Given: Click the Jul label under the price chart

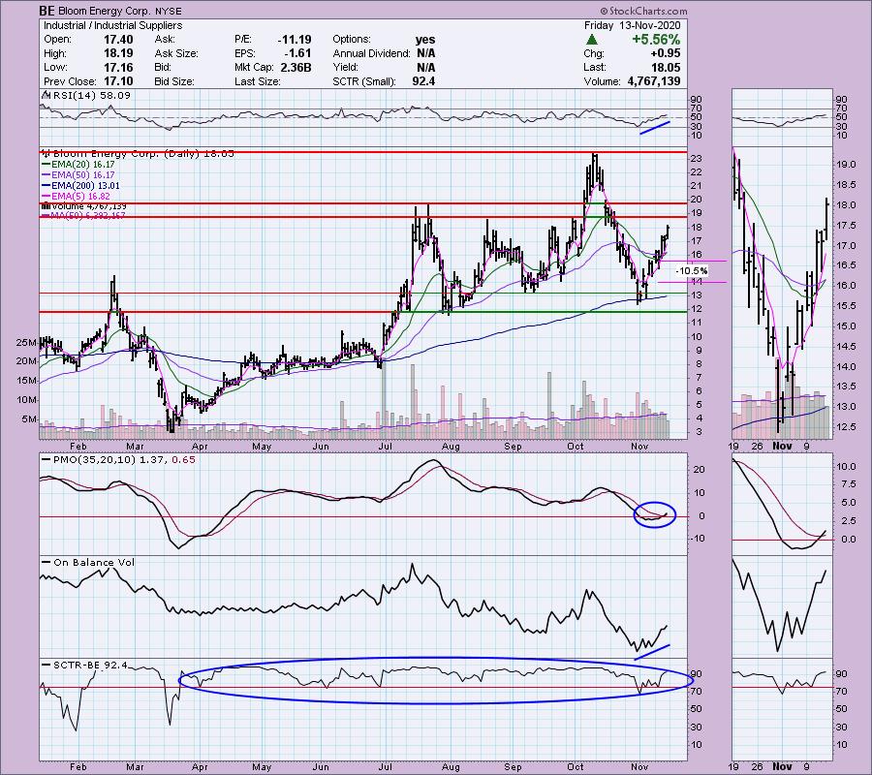Looking at the screenshot, I should coord(385,446).
